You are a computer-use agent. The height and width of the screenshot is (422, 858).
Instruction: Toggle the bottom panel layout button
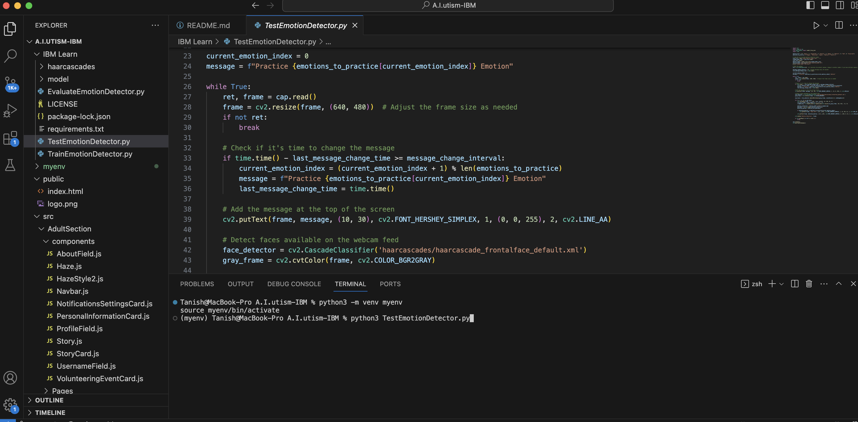825,5
